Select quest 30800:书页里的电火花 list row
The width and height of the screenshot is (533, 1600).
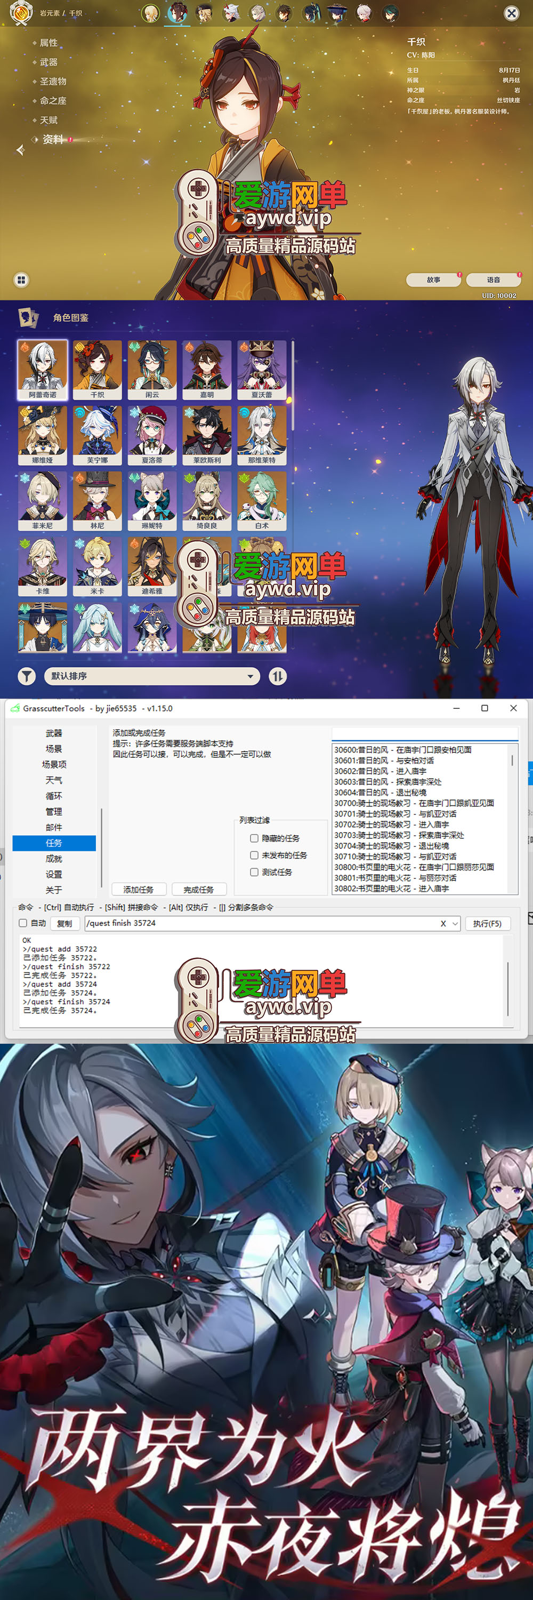tap(421, 867)
